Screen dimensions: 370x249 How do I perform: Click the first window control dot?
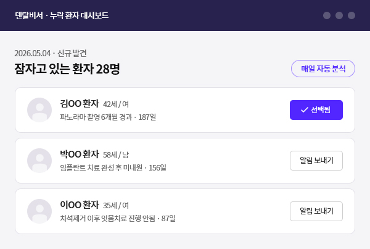tap(327, 15)
